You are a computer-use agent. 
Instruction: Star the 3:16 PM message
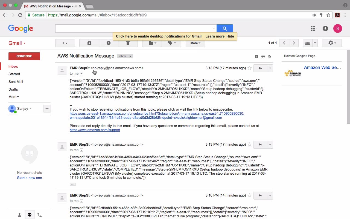point(250,195)
